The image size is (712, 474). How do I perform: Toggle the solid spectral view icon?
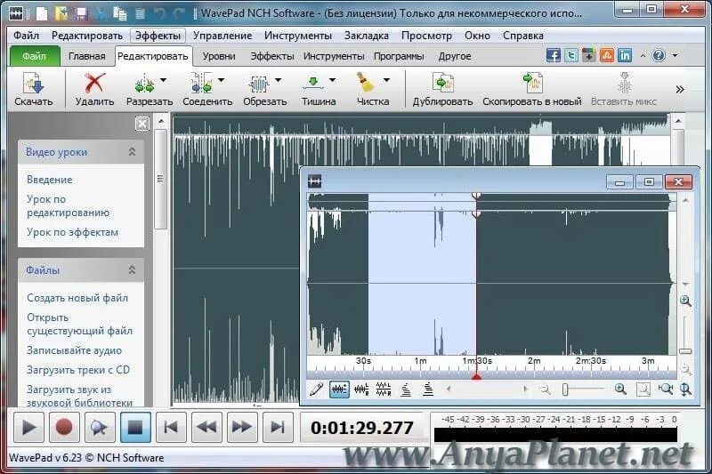pos(428,390)
